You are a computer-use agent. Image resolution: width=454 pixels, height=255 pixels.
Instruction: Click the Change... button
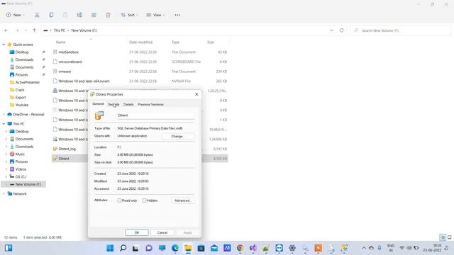pos(178,136)
